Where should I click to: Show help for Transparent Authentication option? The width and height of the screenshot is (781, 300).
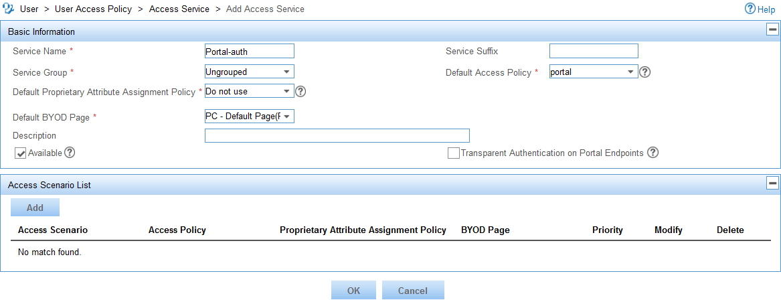pyautogui.click(x=653, y=153)
